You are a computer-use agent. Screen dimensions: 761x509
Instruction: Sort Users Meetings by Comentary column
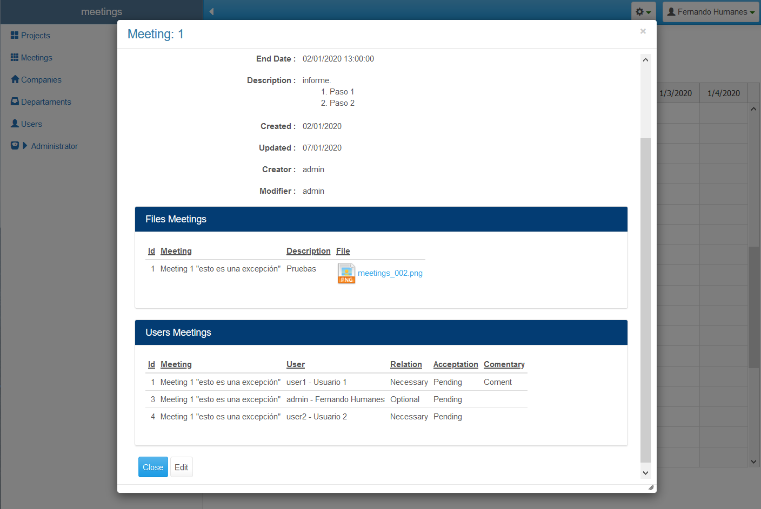pyautogui.click(x=504, y=364)
